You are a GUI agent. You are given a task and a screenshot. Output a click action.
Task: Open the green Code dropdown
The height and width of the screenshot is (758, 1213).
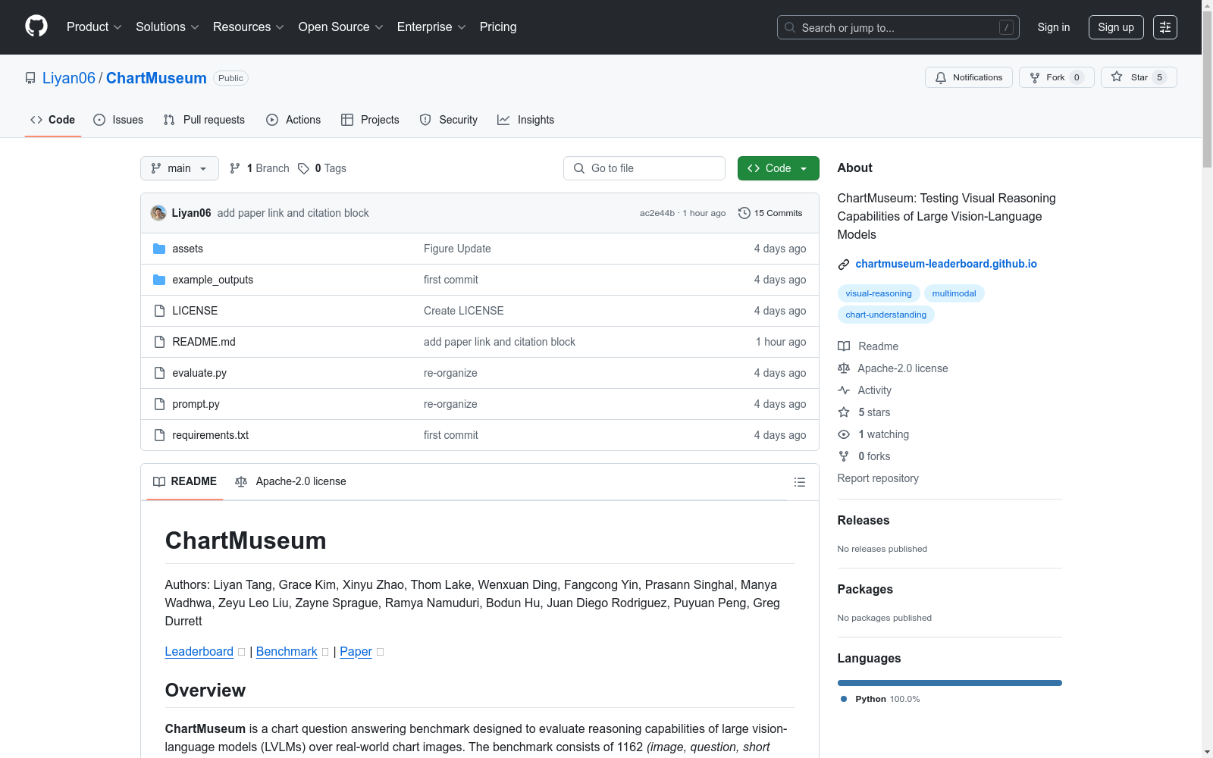(x=778, y=168)
